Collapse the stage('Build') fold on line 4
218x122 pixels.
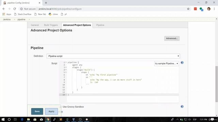[66, 70]
